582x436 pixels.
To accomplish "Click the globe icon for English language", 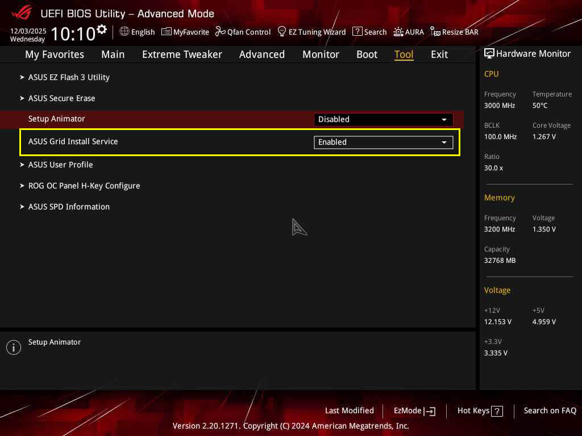I will click(x=124, y=32).
